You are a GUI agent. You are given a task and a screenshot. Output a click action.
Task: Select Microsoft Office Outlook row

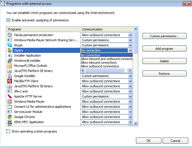44,66
